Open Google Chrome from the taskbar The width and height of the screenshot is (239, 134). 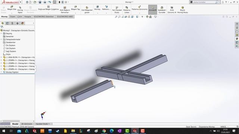[x=104, y=131]
